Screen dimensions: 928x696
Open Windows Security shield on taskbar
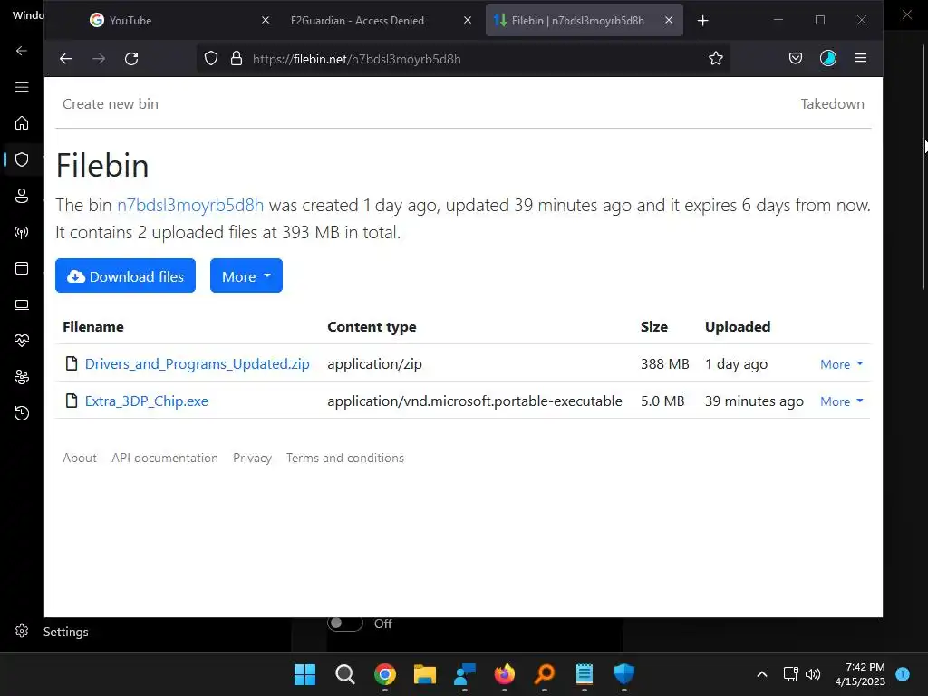pyautogui.click(x=623, y=674)
